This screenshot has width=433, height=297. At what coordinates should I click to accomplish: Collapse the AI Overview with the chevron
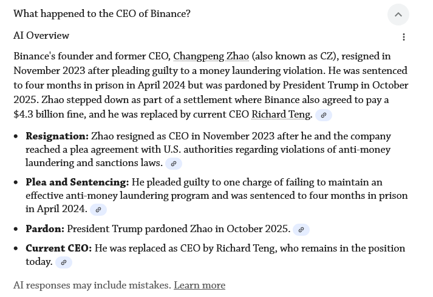[x=398, y=15]
